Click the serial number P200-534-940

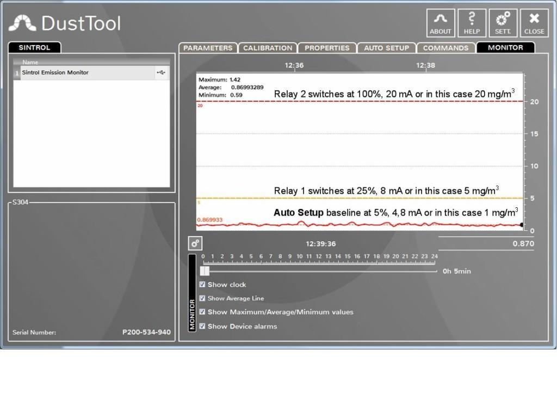tap(146, 332)
